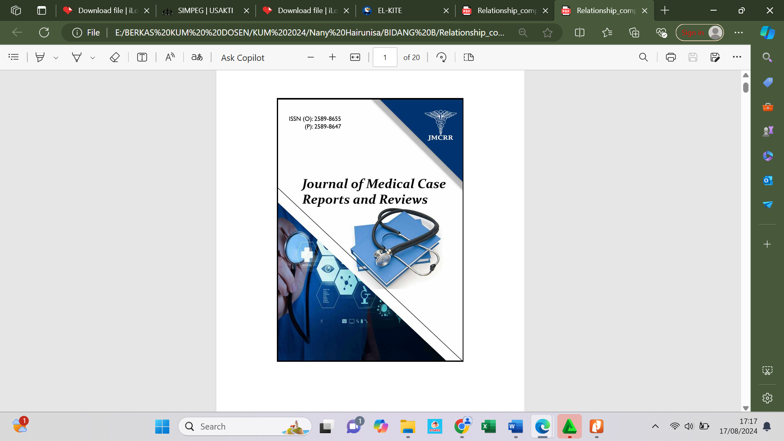Click the Translate icon in PDF toolbar

197,57
